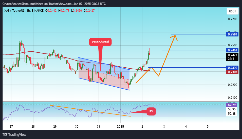Click the date label 29 on time axis

[55, 127]
